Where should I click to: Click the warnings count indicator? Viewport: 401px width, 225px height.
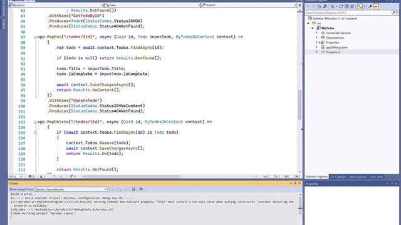(x=43, y=176)
